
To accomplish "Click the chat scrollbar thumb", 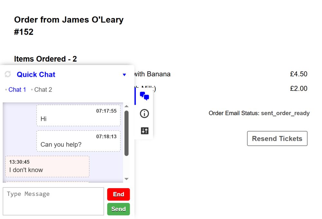I will pos(127,133).
